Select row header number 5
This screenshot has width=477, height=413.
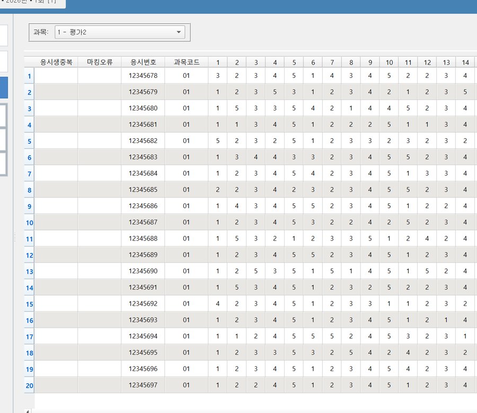29,141
